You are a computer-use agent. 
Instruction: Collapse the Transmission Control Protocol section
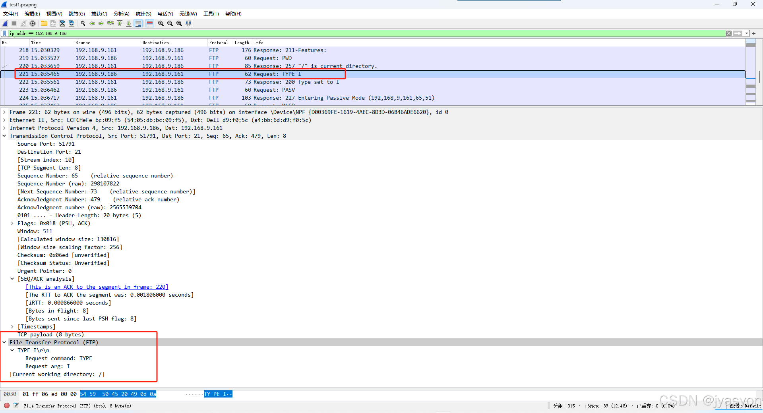click(x=4, y=136)
